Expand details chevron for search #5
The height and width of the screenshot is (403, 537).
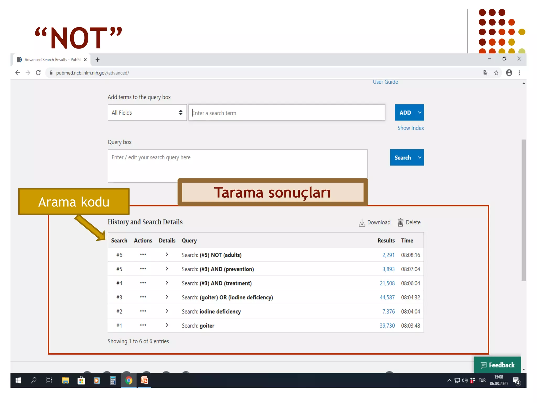point(167,269)
